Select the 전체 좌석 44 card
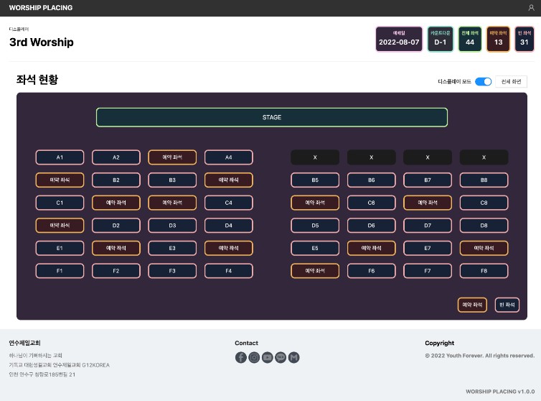Image resolution: width=541 pixels, height=401 pixels. (x=470, y=39)
